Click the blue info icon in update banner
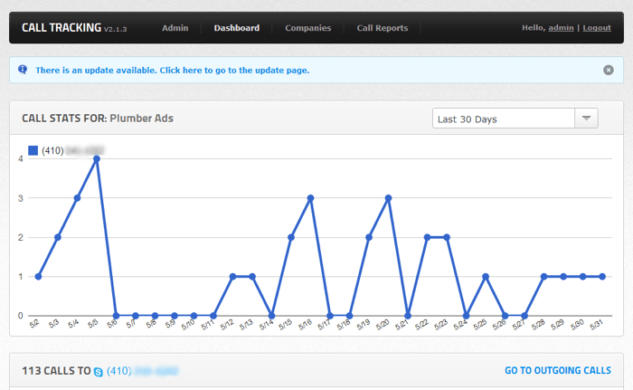This screenshot has height=390, width=633. click(x=23, y=70)
